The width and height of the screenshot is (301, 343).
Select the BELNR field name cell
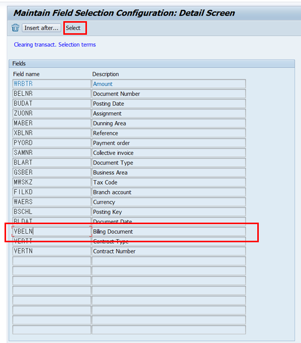click(x=52, y=94)
